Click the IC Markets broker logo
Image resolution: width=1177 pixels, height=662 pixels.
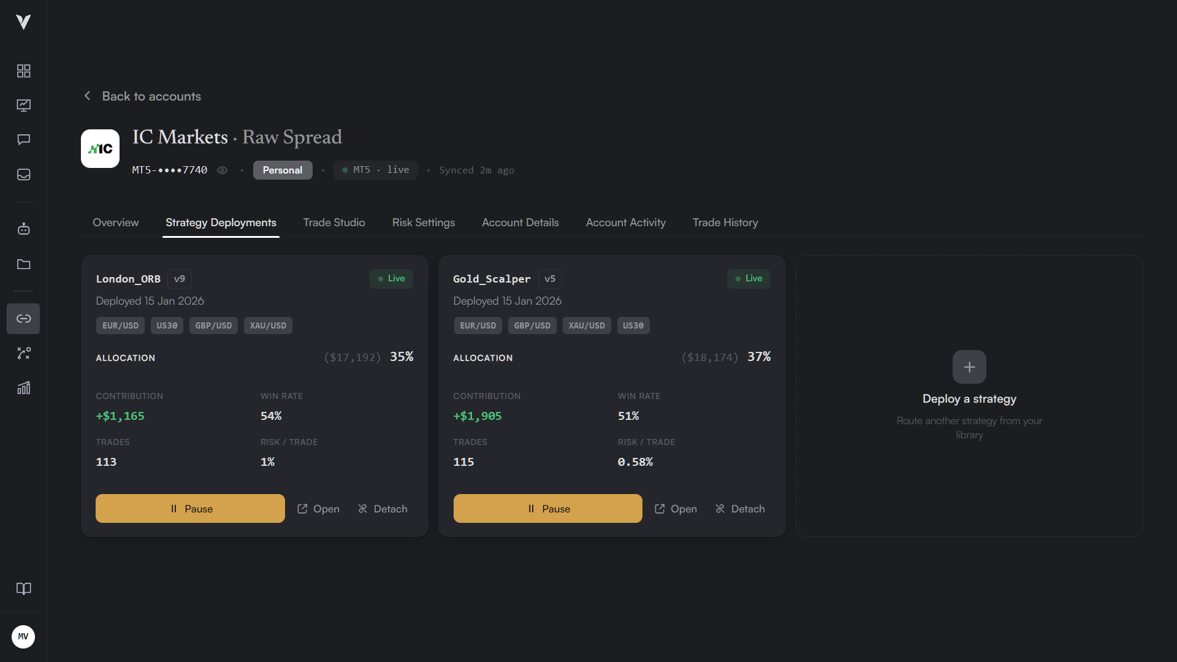(x=100, y=148)
